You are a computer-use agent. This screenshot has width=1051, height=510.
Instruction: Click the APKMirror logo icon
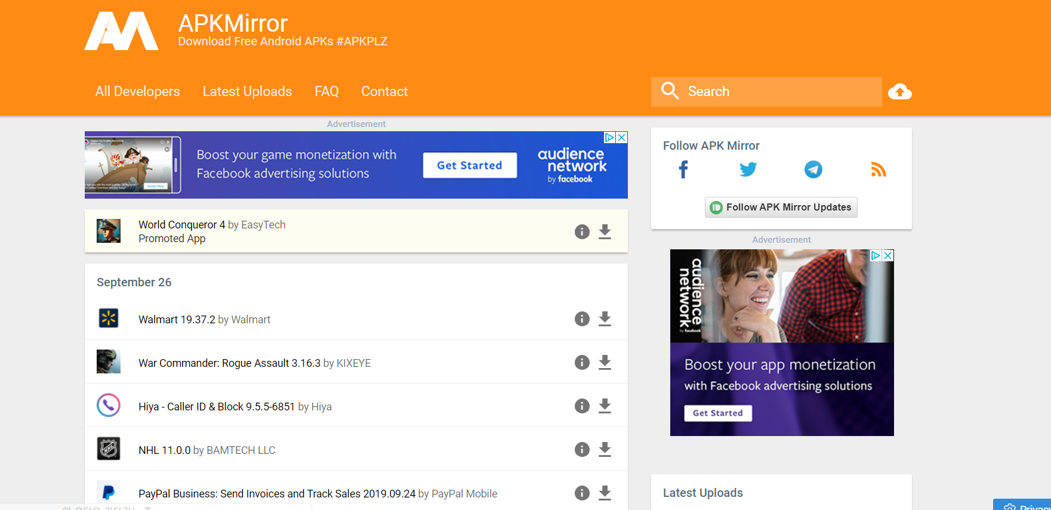(x=121, y=31)
